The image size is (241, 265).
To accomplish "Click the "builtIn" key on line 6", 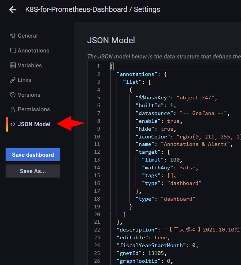I will coord(150,105).
